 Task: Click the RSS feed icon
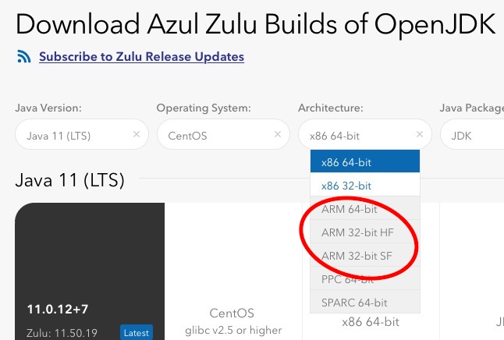tap(23, 57)
